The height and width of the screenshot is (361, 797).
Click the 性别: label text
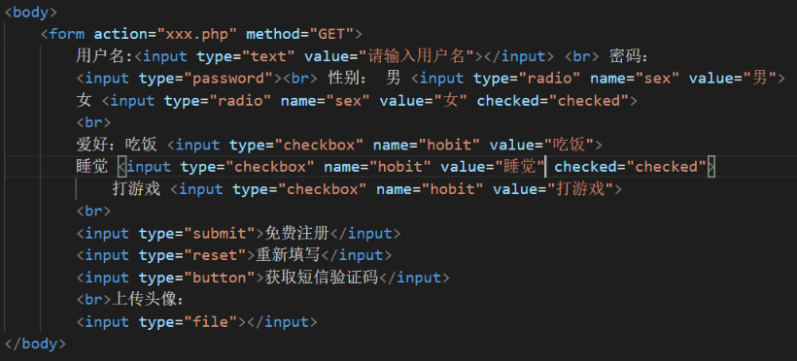tap(347, 79)
